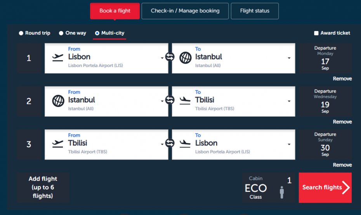The height and width of the screenshot is (215, 361).
Task: Open the Flight status tab
Action: click(x=255, y=11)
